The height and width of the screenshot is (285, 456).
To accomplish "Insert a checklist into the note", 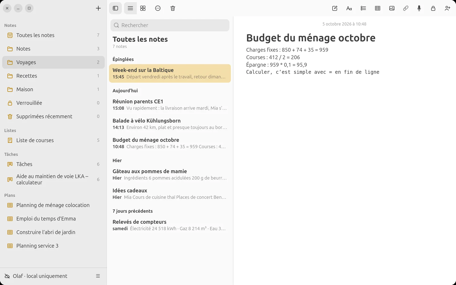I will (x=363, y=8).
